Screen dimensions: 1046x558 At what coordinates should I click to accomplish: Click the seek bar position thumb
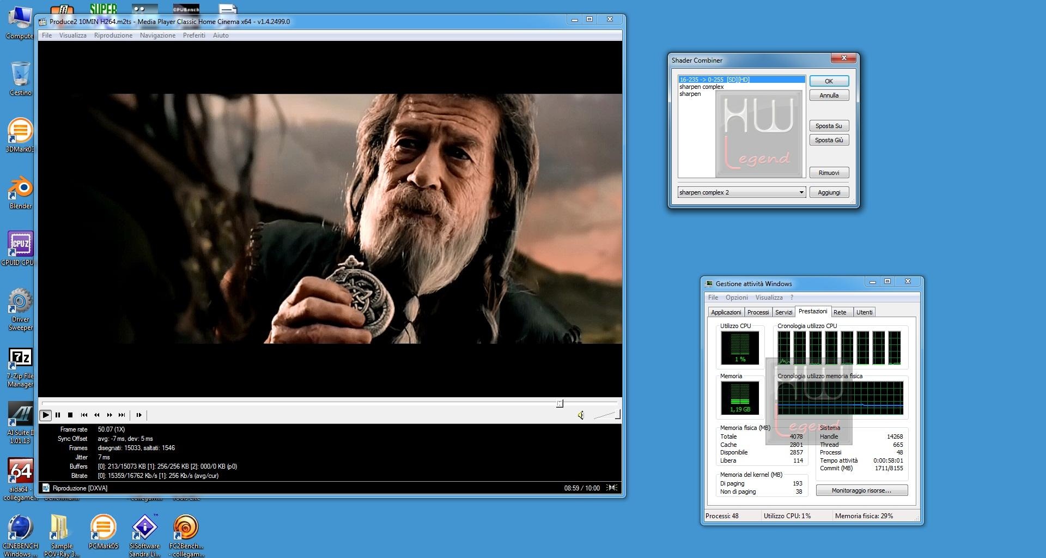click(x=560, y=404)
